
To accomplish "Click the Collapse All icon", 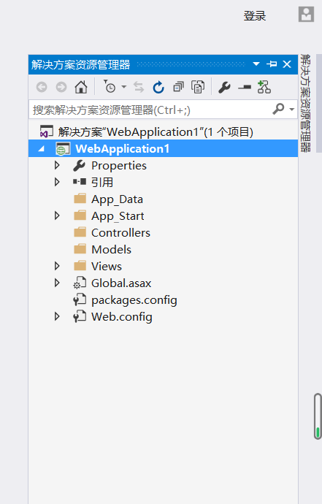I will pyautogui.click(x=178, y=87).
